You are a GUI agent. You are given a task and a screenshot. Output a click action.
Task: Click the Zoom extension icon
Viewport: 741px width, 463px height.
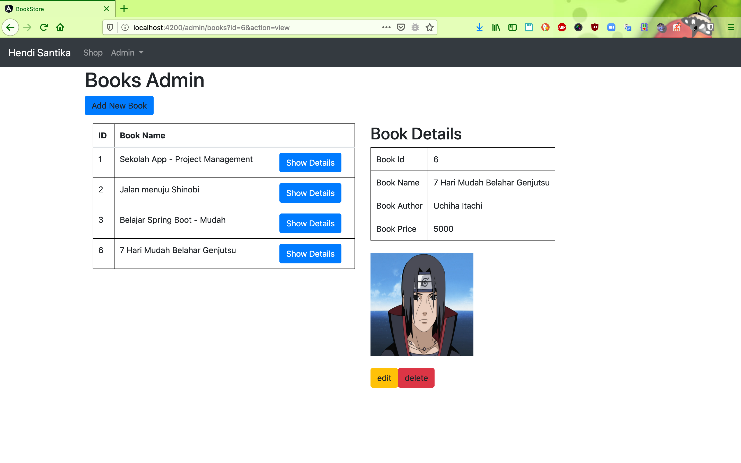coord(611,28)
